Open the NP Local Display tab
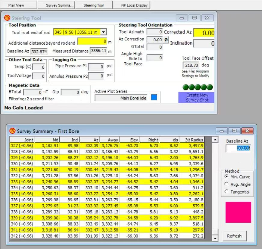This screenshot has width=262, height=249. (x=131, y=5)
